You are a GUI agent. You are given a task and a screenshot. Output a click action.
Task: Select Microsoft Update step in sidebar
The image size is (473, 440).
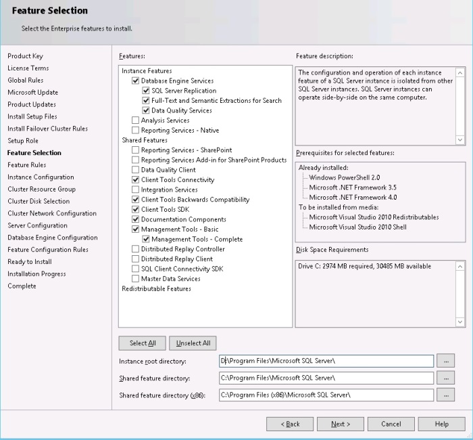tap(33, 93)
